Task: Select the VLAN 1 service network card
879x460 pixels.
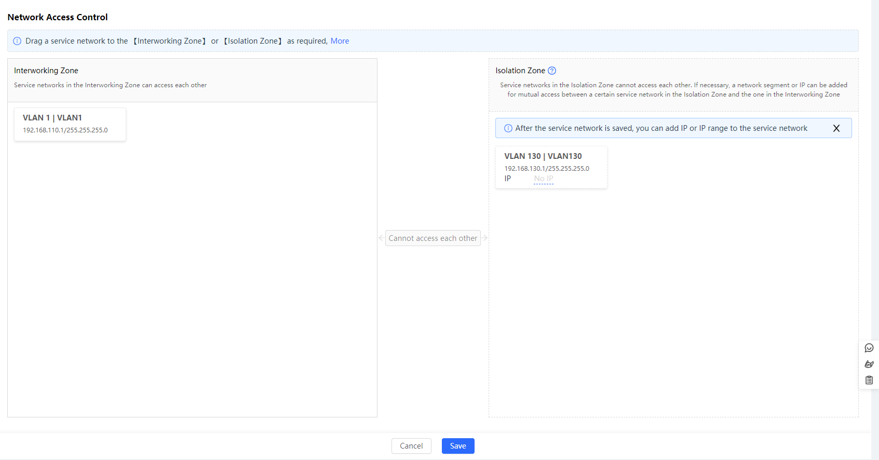Action: (70, 124)
